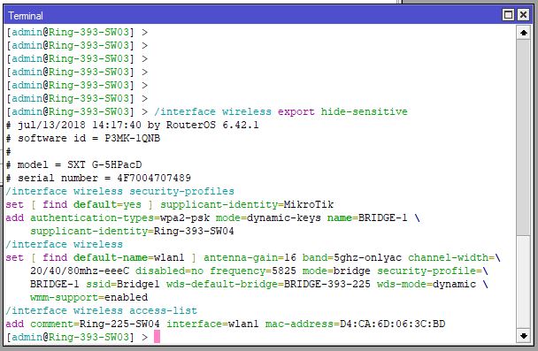Screen dimensions: 538x351
Task: Click the Terminal window maximize icon
Action: click(508, 15)
